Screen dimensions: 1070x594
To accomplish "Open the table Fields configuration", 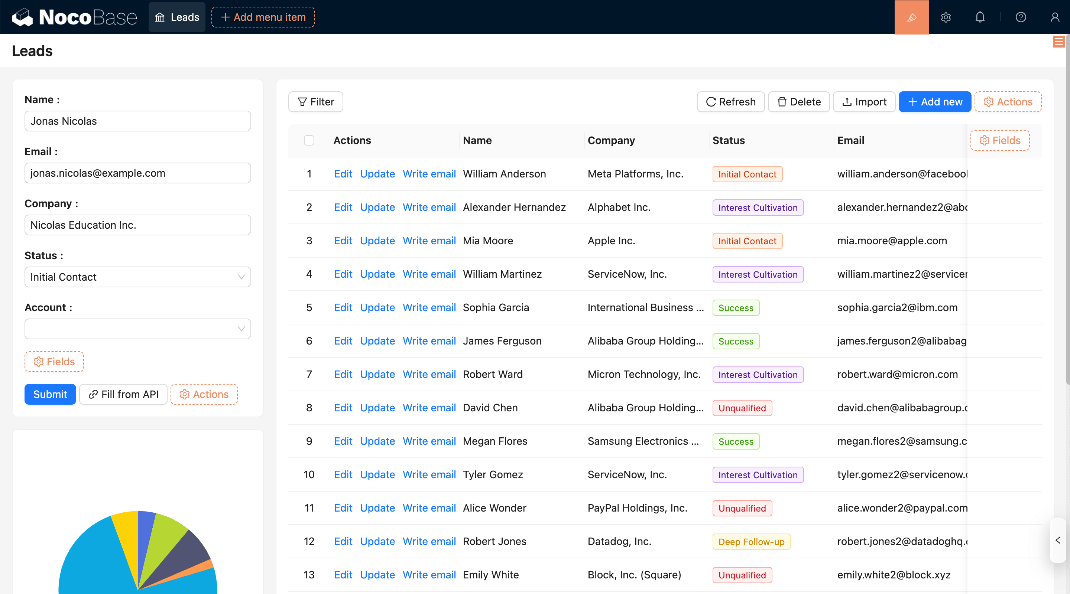I will coord(1000,140).
